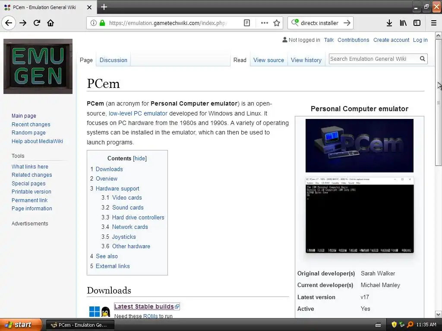Click the page scrollbar down arrow
The height and width of the screenshot is (331, 442).
tap(438, 314)
